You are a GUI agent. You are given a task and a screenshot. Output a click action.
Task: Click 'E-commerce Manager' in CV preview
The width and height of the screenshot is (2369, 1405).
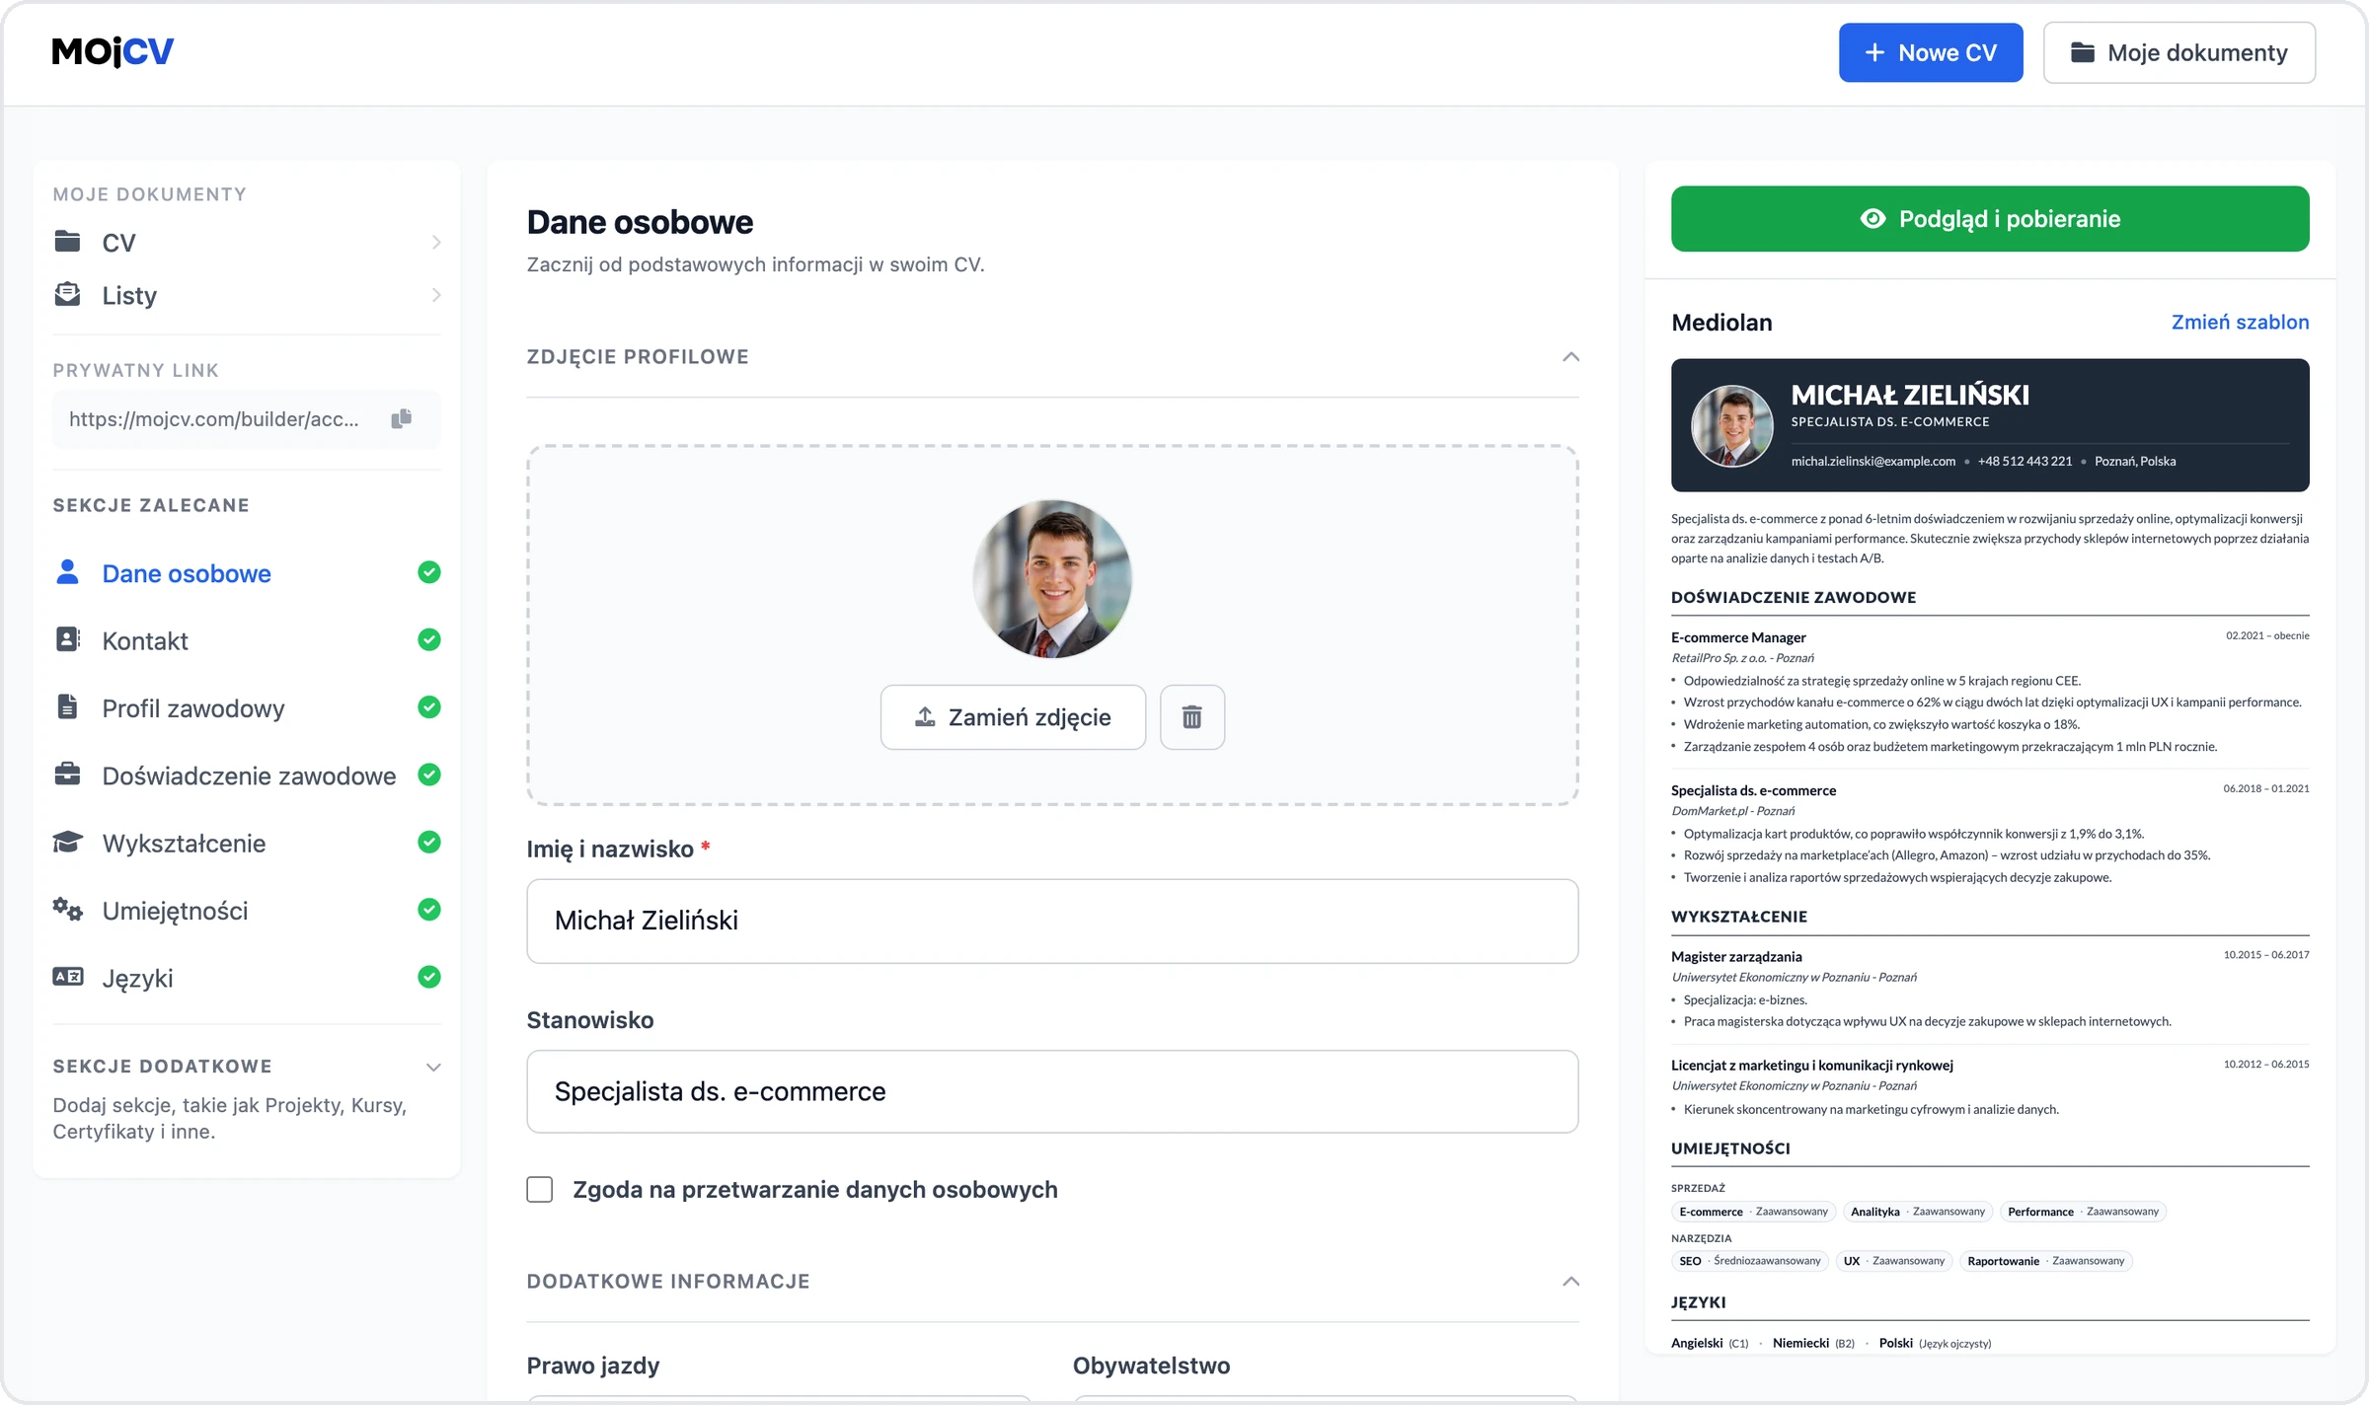click(1738, 637)
